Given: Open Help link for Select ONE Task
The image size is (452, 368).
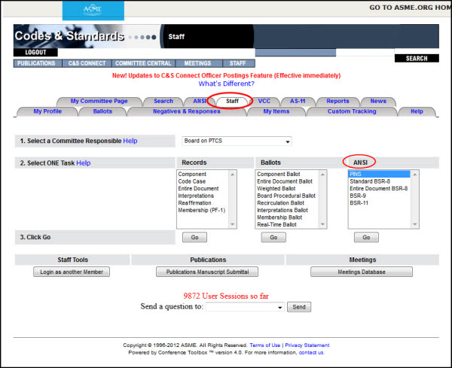Looking at the screenshot, I should [x=84, y=163].
